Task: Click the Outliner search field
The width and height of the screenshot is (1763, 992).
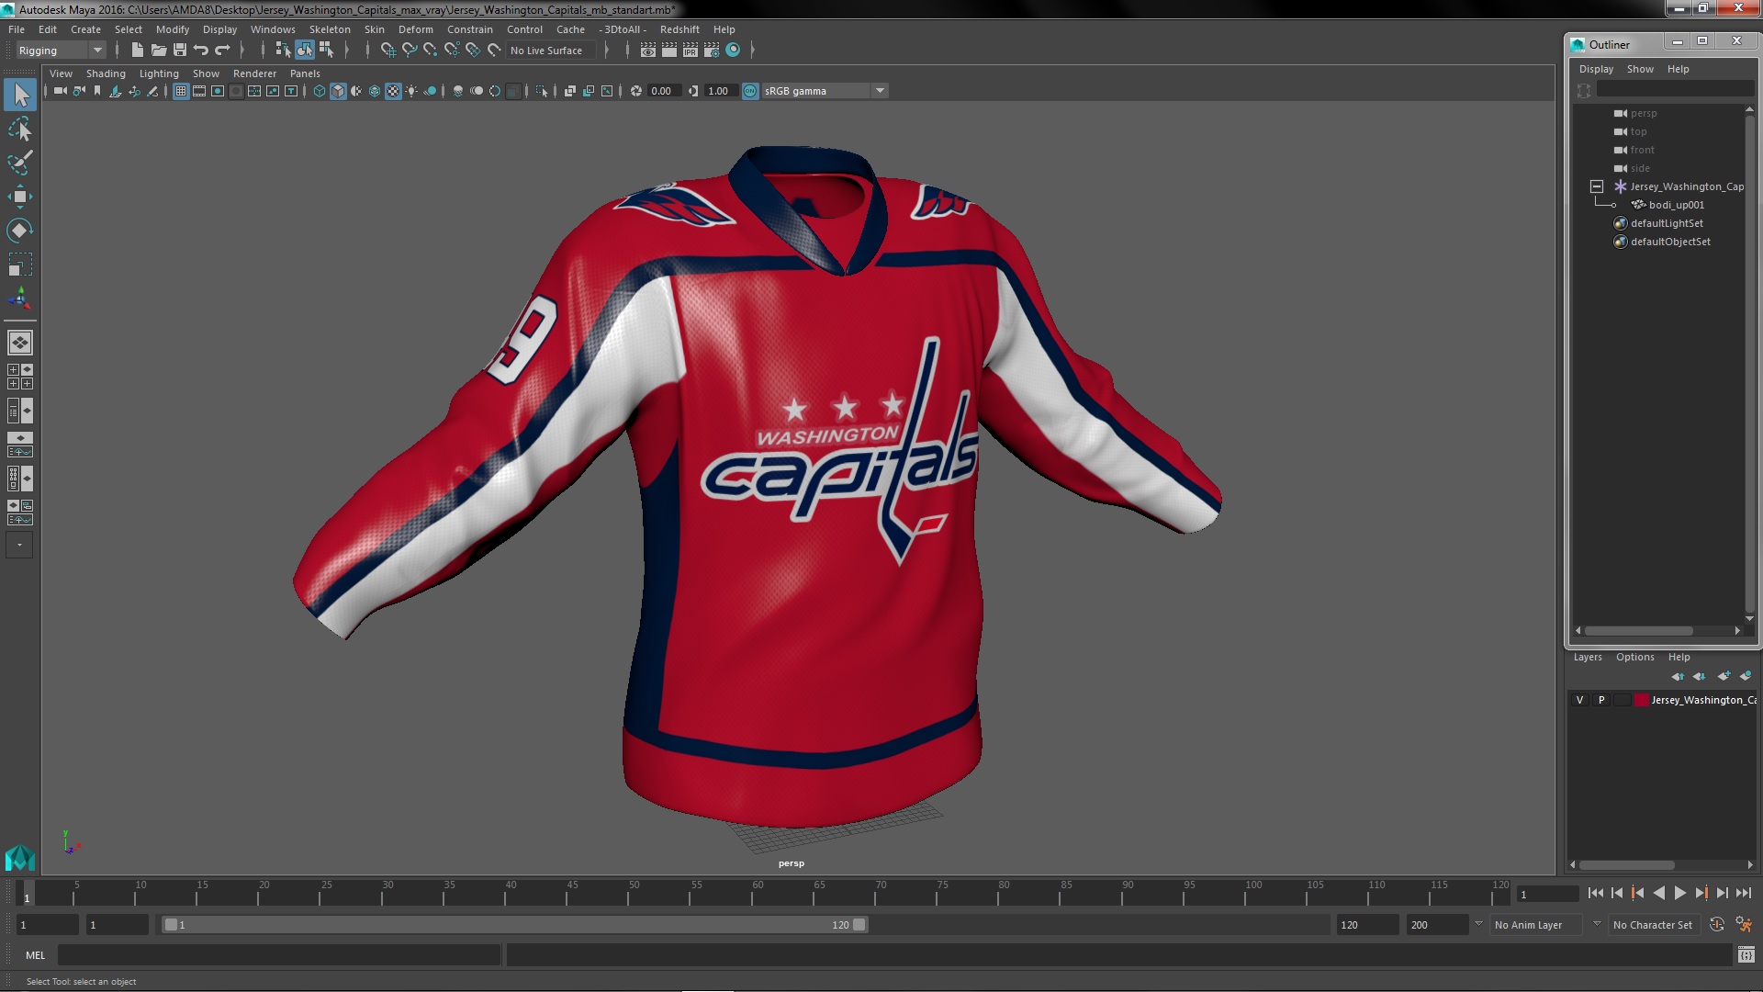Action: 1675,89
